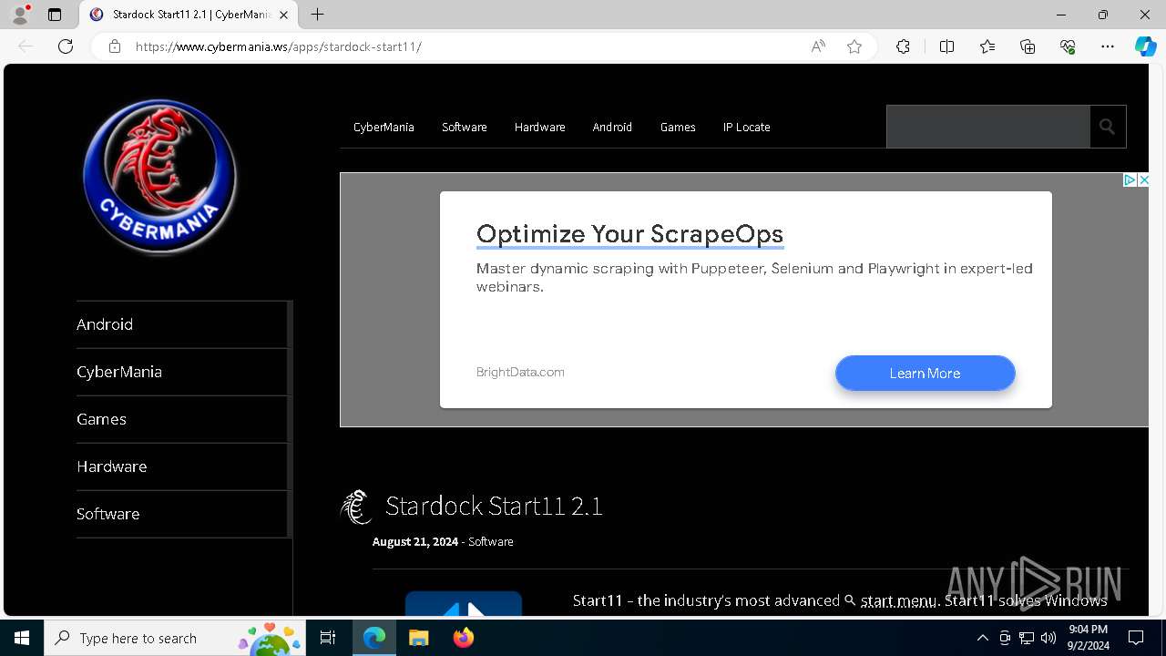Click the AdChoices triangle icon on the ad
The height and width of the screenshot is (656, 1166).
tap(1130, 180)
